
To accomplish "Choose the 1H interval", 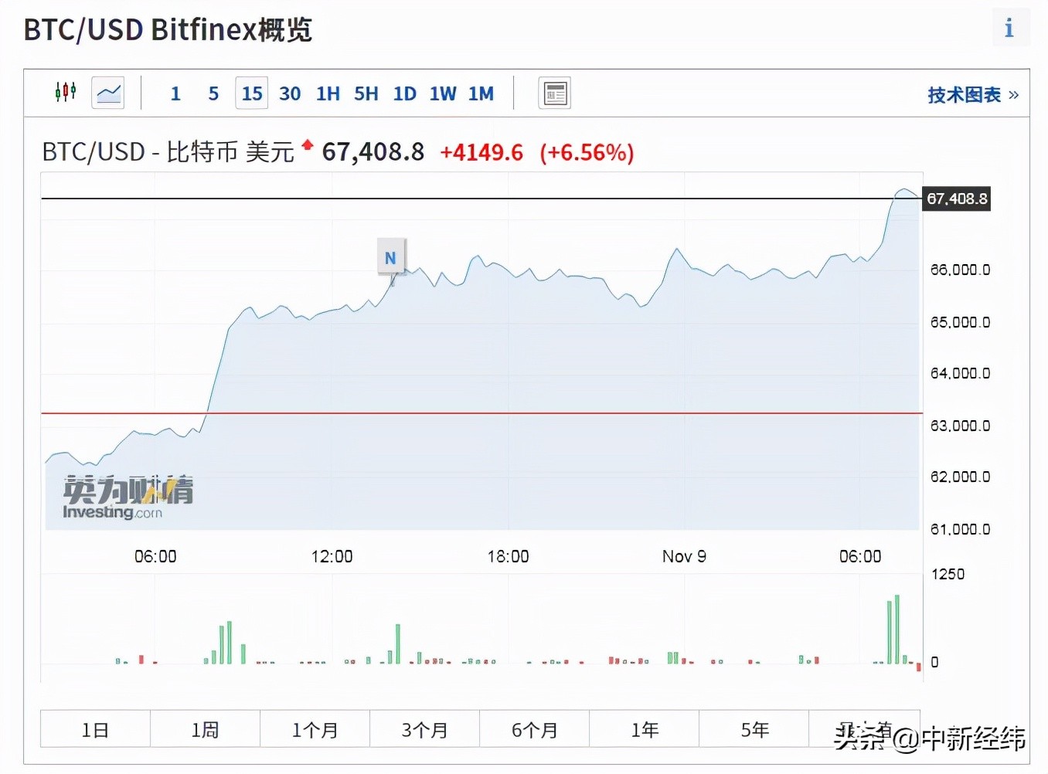I will coord(327,93).
